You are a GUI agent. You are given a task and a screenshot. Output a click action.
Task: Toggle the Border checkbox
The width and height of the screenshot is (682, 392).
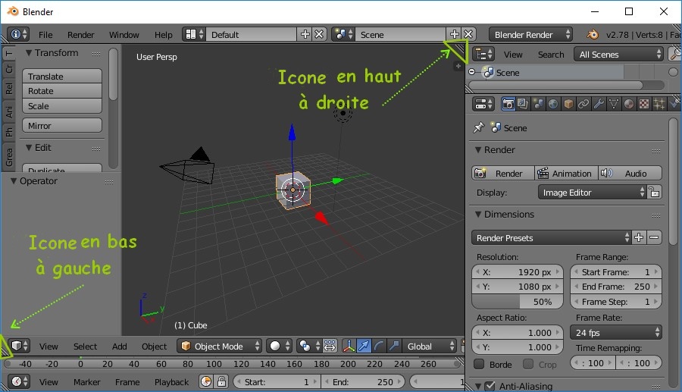(x=479, y=364)
